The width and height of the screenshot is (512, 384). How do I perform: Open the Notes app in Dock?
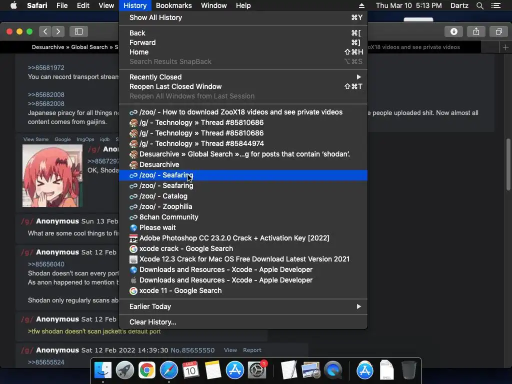tap(212, 370)
